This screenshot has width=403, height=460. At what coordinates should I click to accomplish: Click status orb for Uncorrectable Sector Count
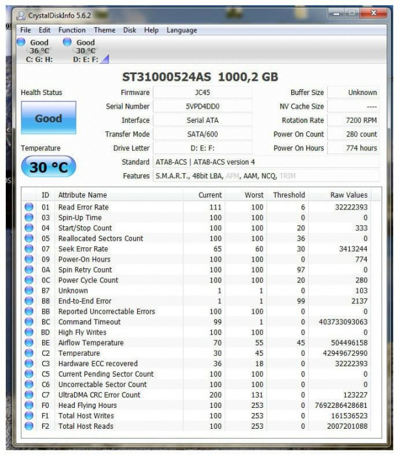(29, 385)
